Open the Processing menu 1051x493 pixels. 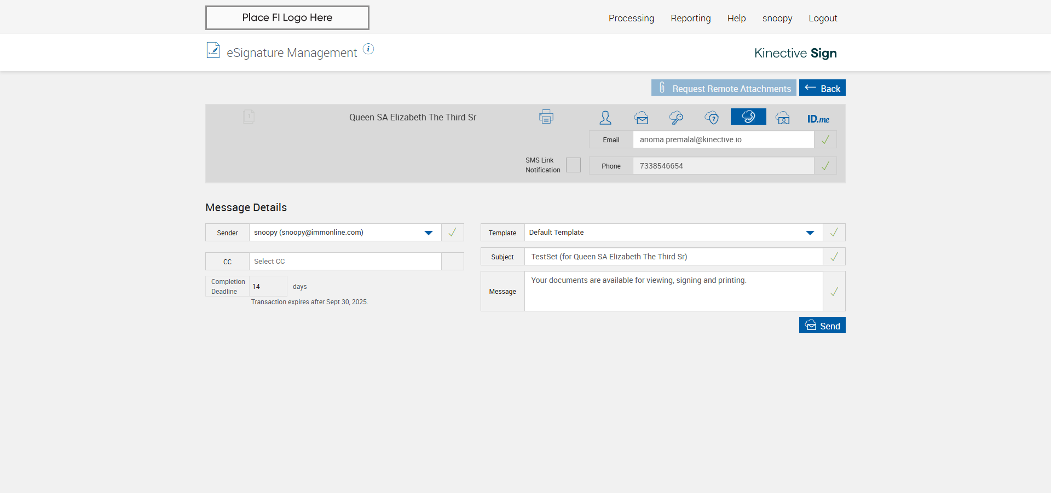631,18
